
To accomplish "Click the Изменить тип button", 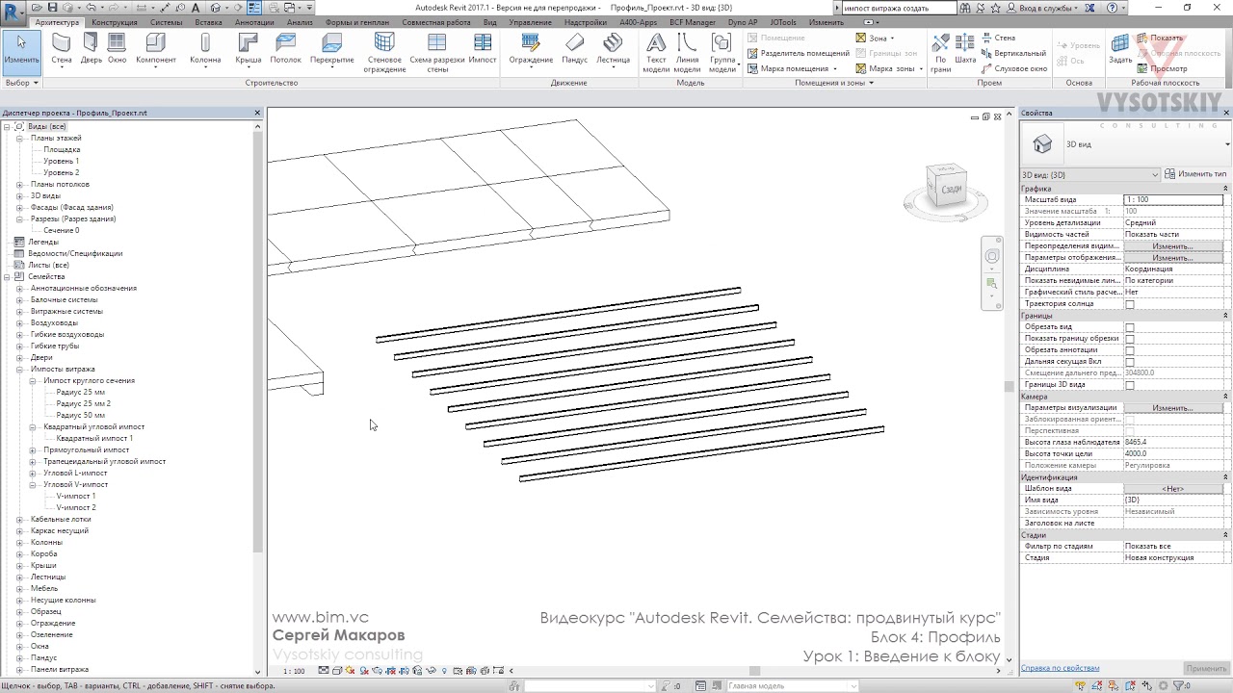I will [1195, 174].
